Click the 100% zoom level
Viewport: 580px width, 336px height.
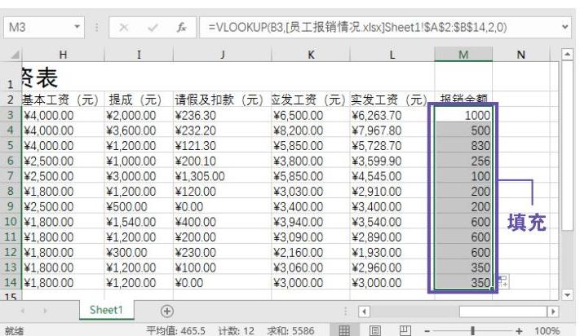547,331
